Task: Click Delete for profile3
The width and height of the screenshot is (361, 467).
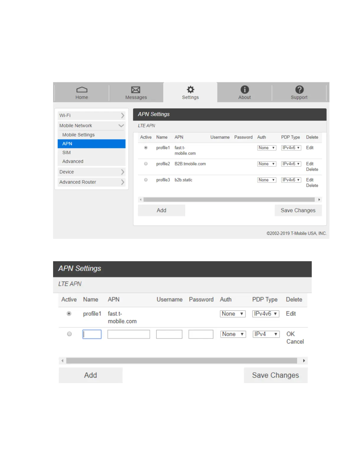Action: tap(312, 185)
